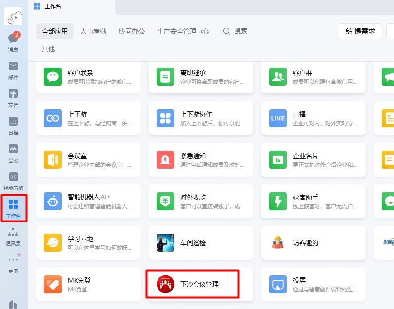Click the 搜索 search field
This screenshot has width=394, height=309.
[236, 31]
